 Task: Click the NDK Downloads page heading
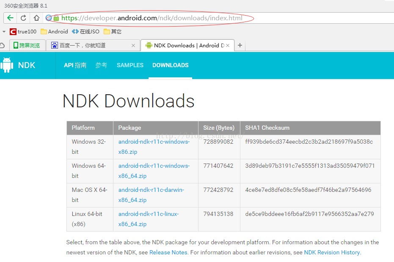[x=129, y=101]
